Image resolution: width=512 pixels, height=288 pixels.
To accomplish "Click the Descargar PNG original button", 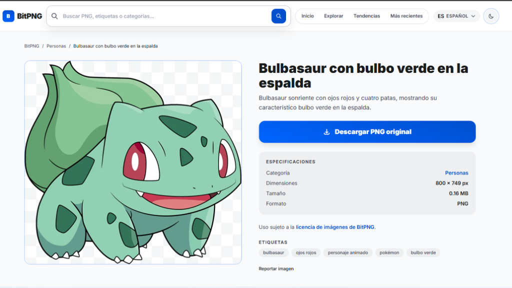I will [367, 132].
